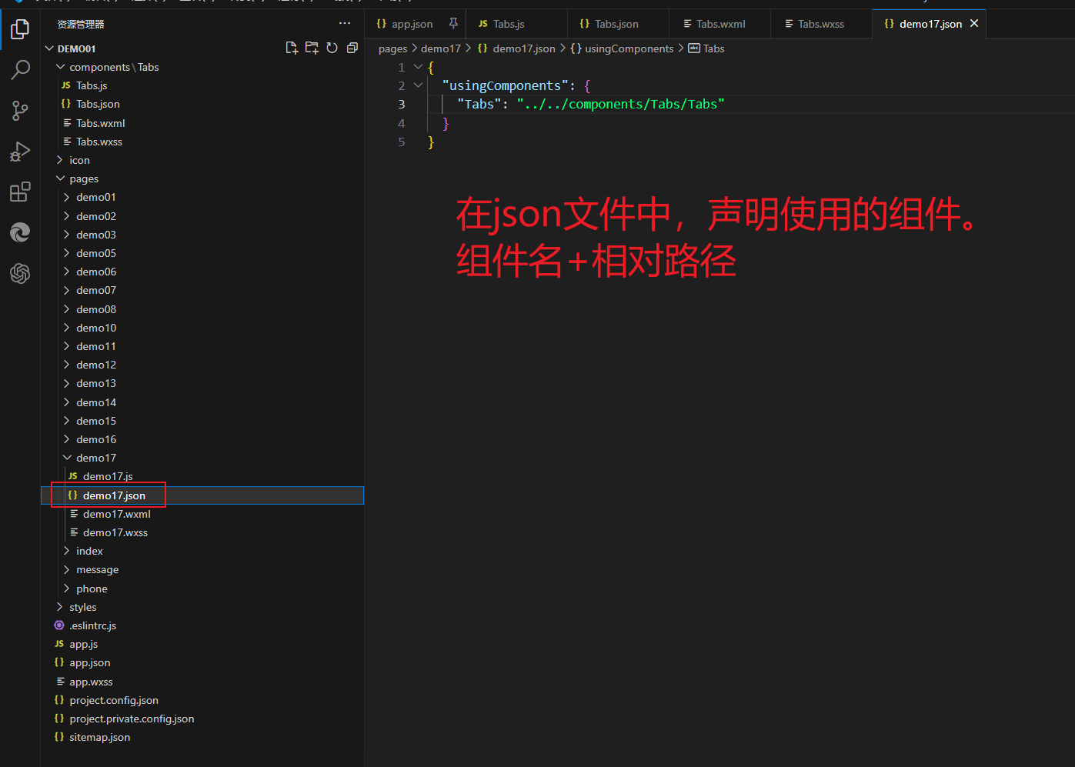Click demo17.json breadcrumb segment
Image resolution: width=1075 pixels, height=767 pixels.
(x=516, y=48)
